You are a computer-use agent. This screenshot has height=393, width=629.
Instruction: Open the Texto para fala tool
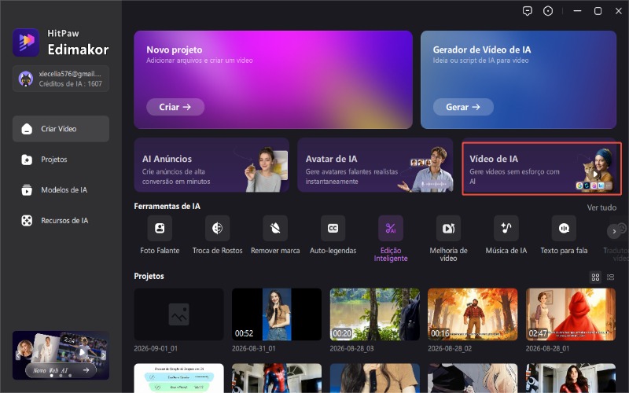pos(564,228)
